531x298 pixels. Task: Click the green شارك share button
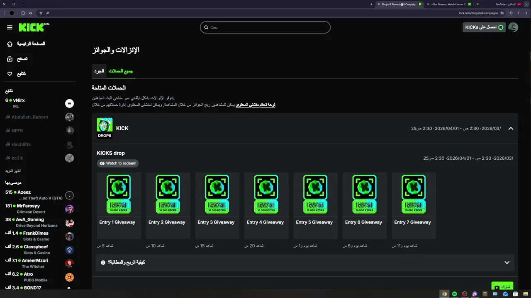coord(502,286)
